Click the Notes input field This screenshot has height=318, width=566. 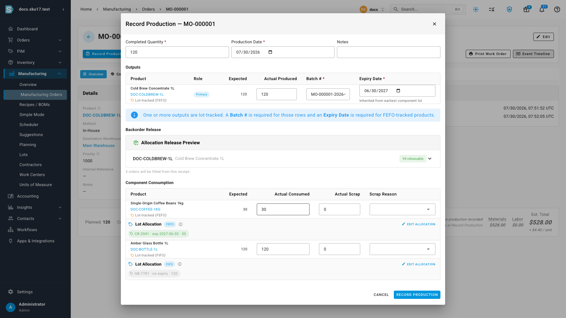click(389, 52)
